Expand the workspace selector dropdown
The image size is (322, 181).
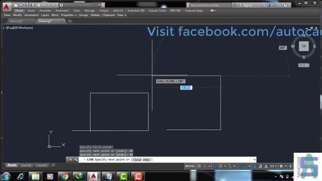click(x=100, y=5)
